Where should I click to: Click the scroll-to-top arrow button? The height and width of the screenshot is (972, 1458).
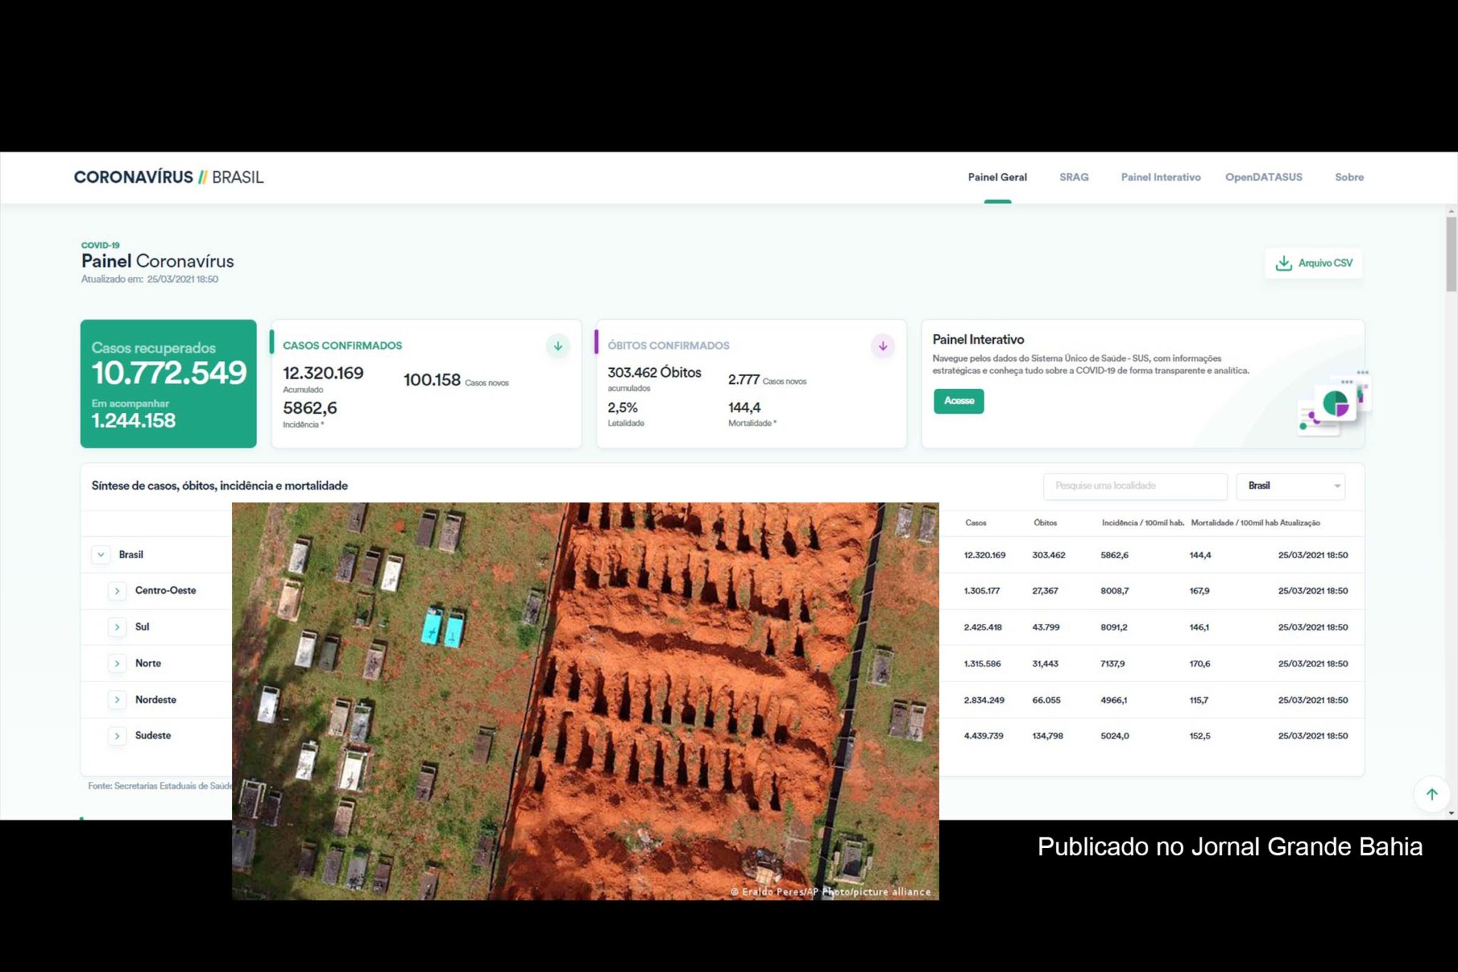click(1432, 795)
